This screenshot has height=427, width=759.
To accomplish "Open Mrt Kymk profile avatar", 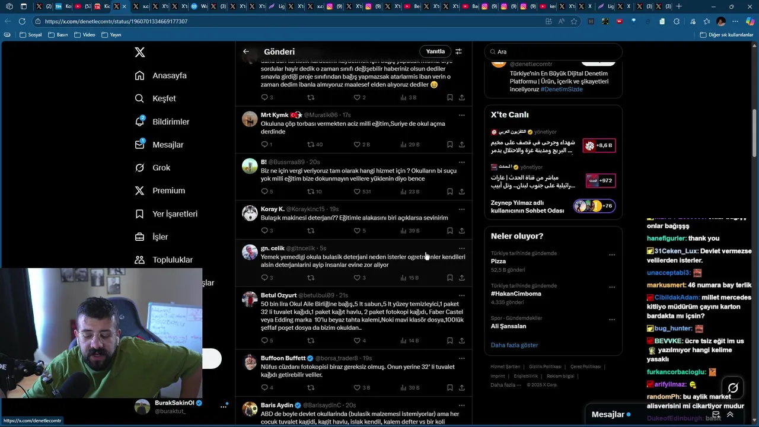I will click(x=250, y=119).
